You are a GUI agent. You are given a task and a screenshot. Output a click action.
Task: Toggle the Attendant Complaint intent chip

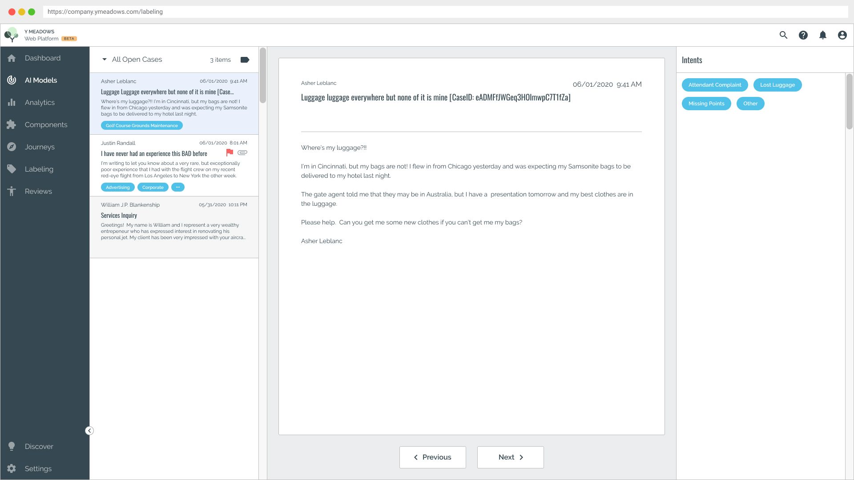coord(714,85)
